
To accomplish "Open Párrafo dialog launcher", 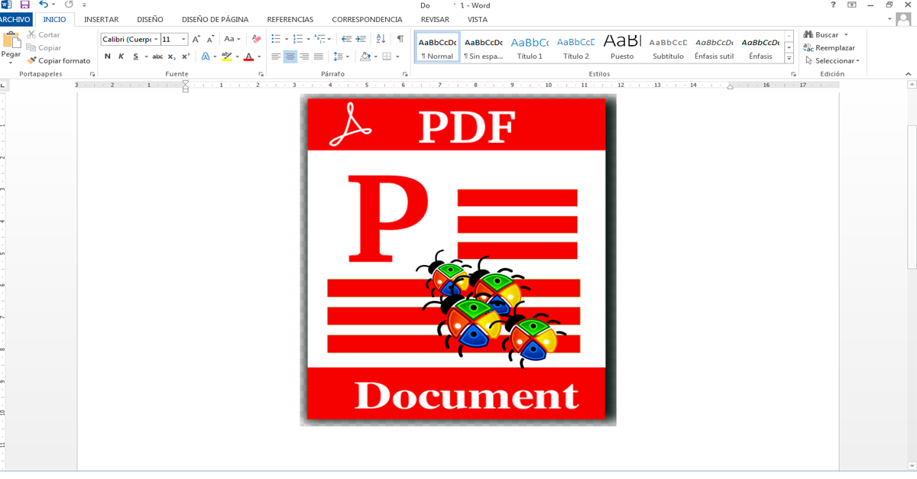I will pos(405,74).
